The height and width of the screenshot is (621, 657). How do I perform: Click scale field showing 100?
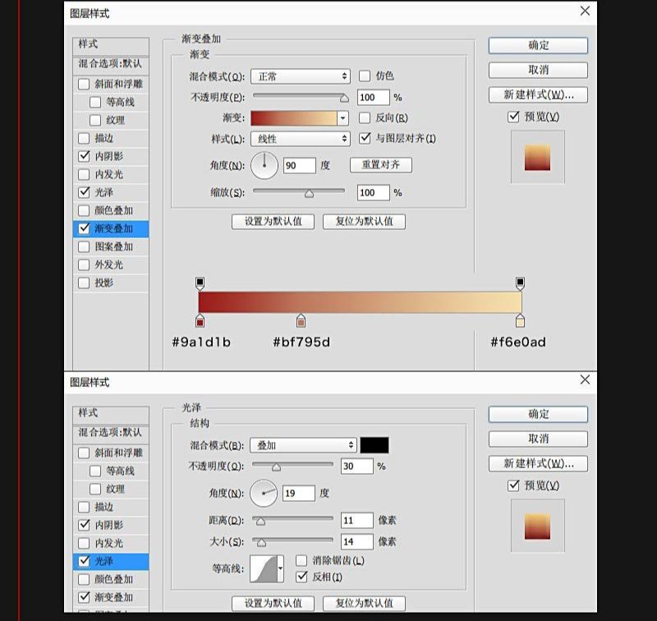pyautogui.click(x=374, y=193)
